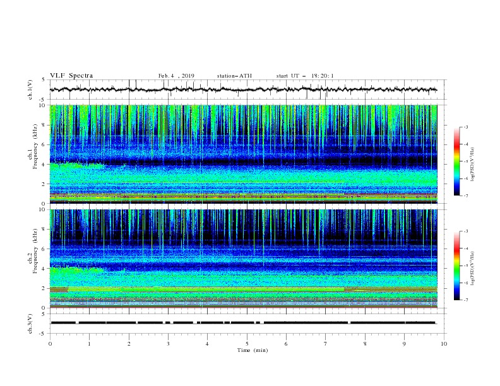This screenshot has height=386, width=500.
Task: Click inside the ch.1 spectrogram panel
Action: (243, 154)
